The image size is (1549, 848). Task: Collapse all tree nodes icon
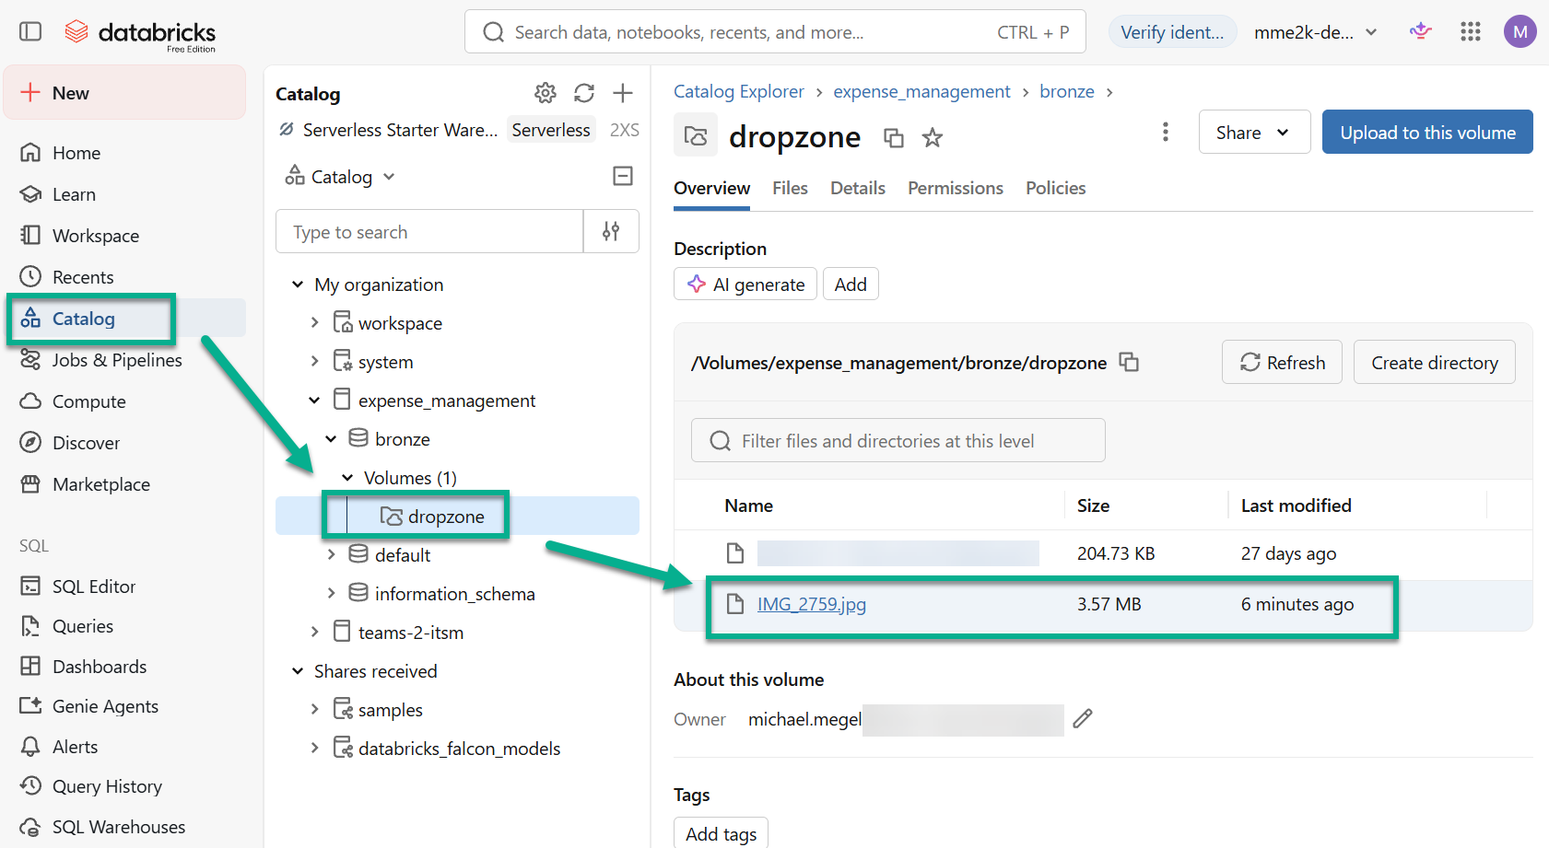click(x=623, y=176)
